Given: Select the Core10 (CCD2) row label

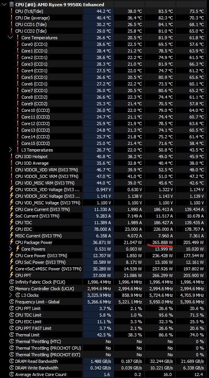Looking at the screenshot, I should pos(36,110).
